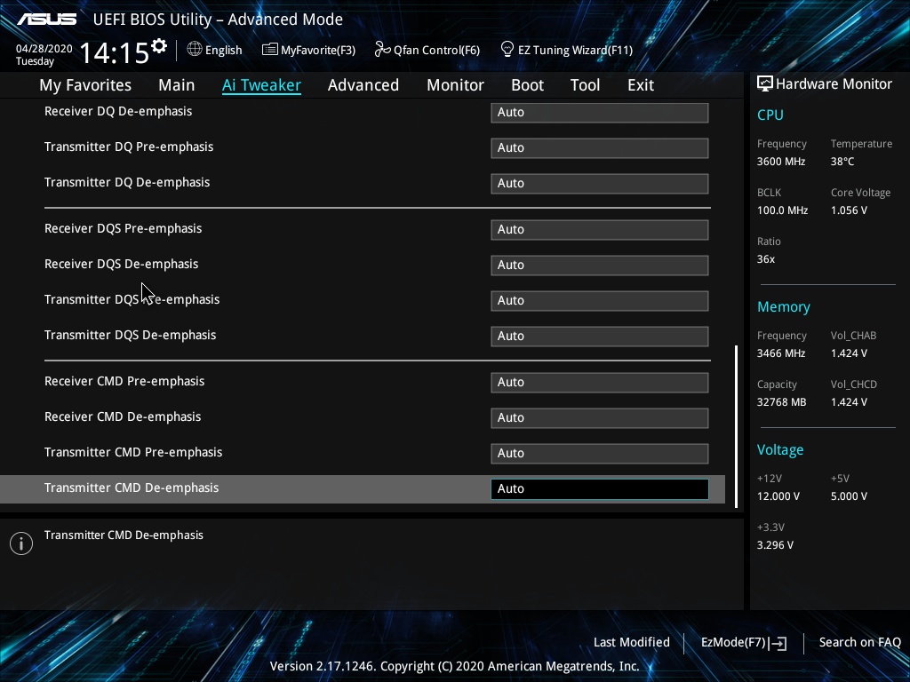Select Receiver CMD De-emphasis label
This screenshot has width=910, height=682.
click(123, 417)
